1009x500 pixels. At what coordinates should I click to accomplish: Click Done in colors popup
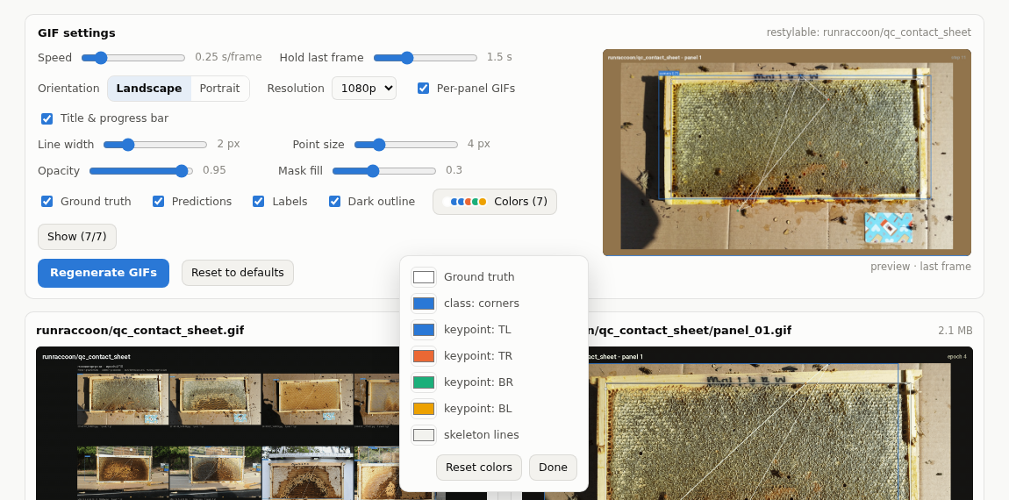tap(553, 468)
